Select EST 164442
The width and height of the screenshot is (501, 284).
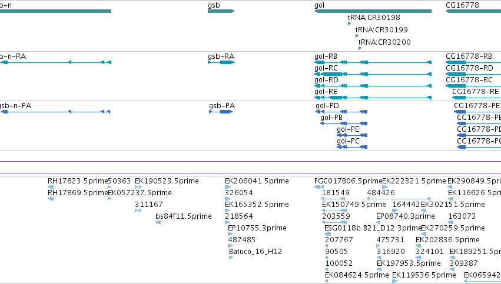point(406,205)
